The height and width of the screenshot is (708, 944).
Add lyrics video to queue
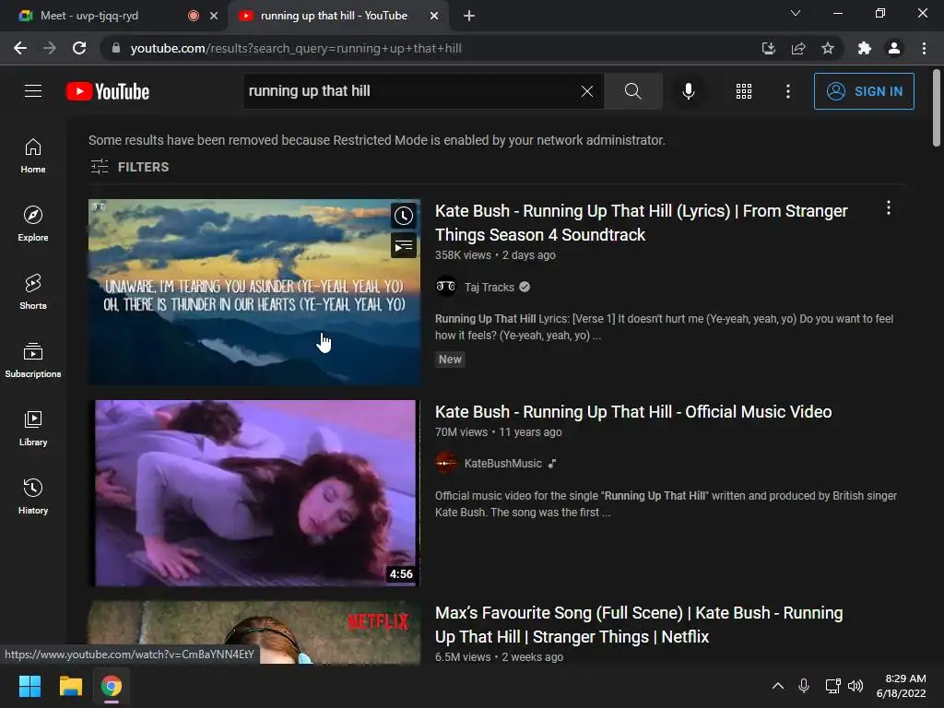pos(404,245)
